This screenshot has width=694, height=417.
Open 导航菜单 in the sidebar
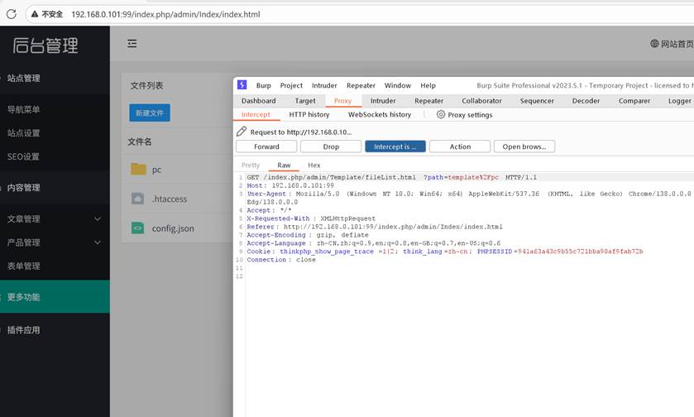[x=23, y=110]
